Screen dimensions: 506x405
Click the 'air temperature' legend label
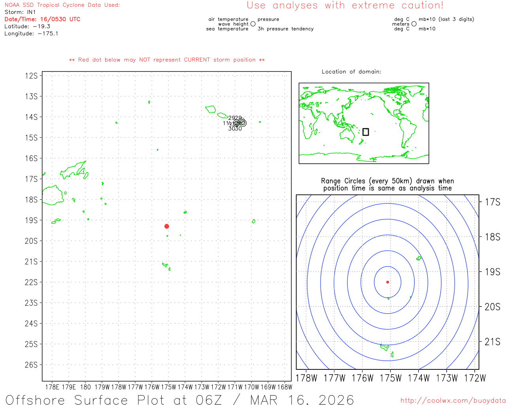point(228,19)
